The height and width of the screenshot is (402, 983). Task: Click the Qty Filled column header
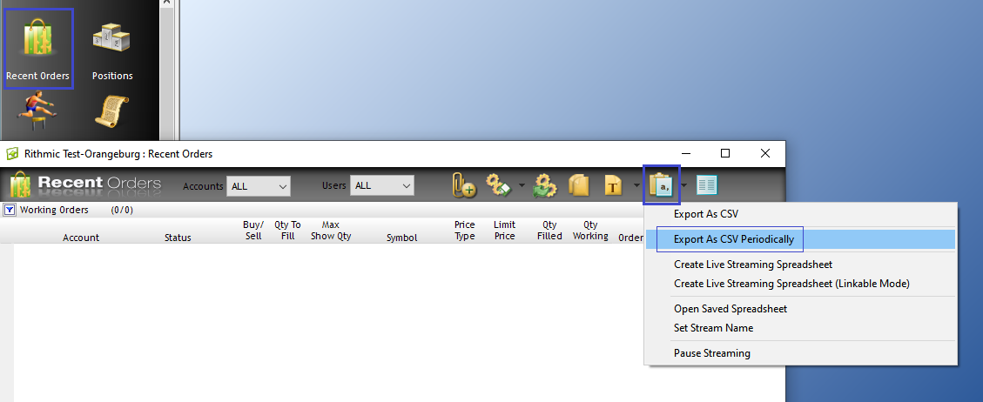(x=549, y=231)
